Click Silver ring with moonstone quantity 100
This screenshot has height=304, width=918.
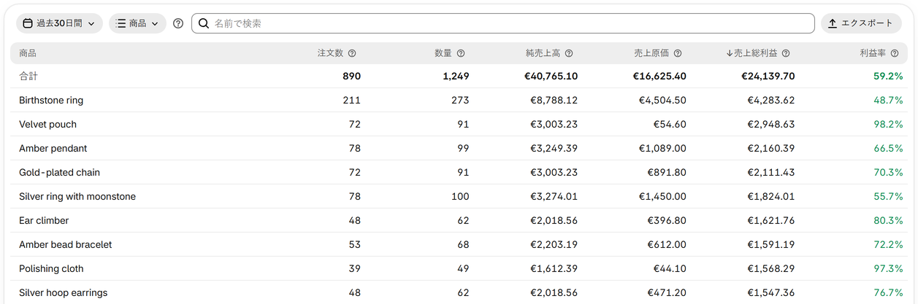click(460, 196)
